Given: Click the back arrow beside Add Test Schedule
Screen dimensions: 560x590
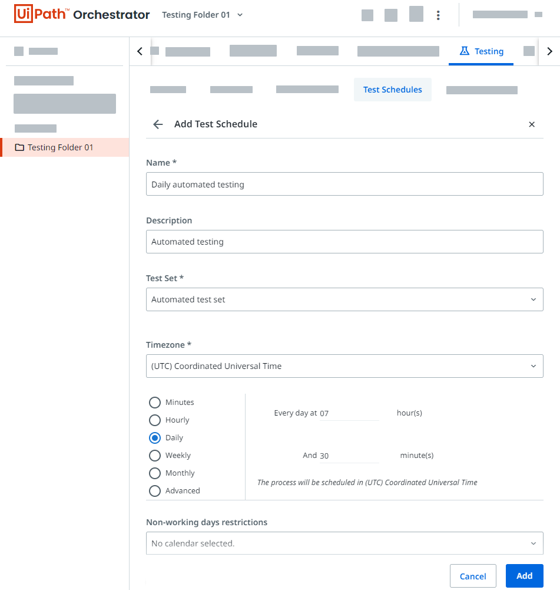Looking at the screenshot, I should (x=157, y=124).
